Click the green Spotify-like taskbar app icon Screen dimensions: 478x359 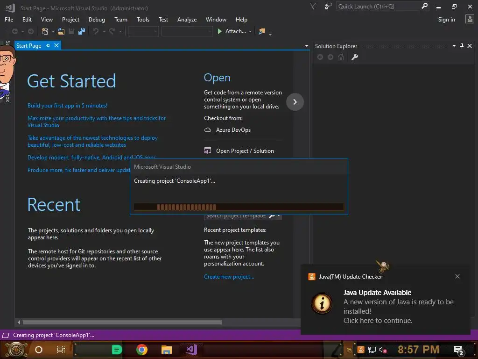tap(117, 350)
